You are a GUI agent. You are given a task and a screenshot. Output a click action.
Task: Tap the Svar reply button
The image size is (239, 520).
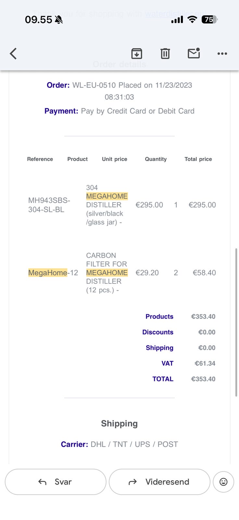click(56, 482)
